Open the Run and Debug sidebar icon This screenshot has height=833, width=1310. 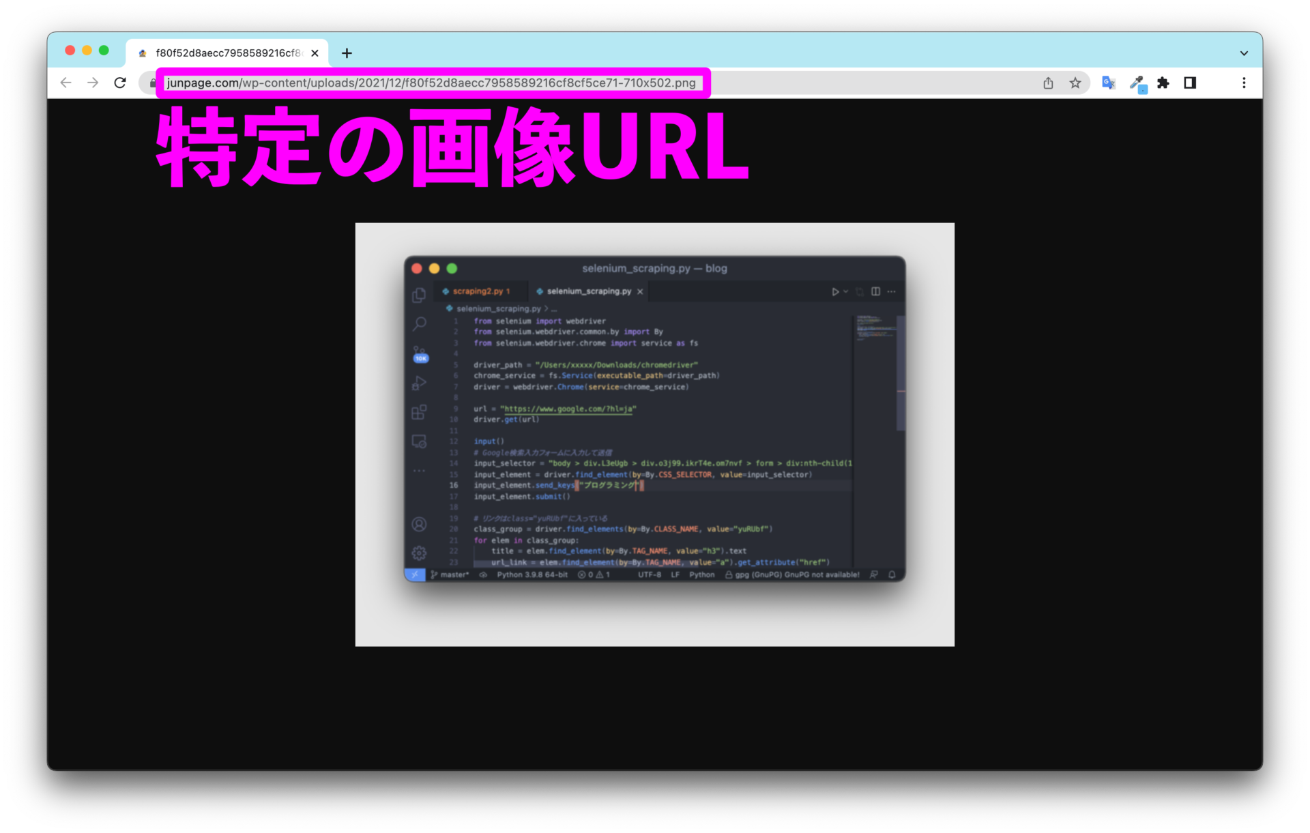[x=419, y=383]
